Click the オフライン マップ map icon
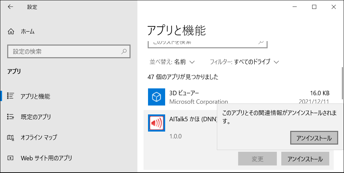The image size is (344, 173). [11, 137]
